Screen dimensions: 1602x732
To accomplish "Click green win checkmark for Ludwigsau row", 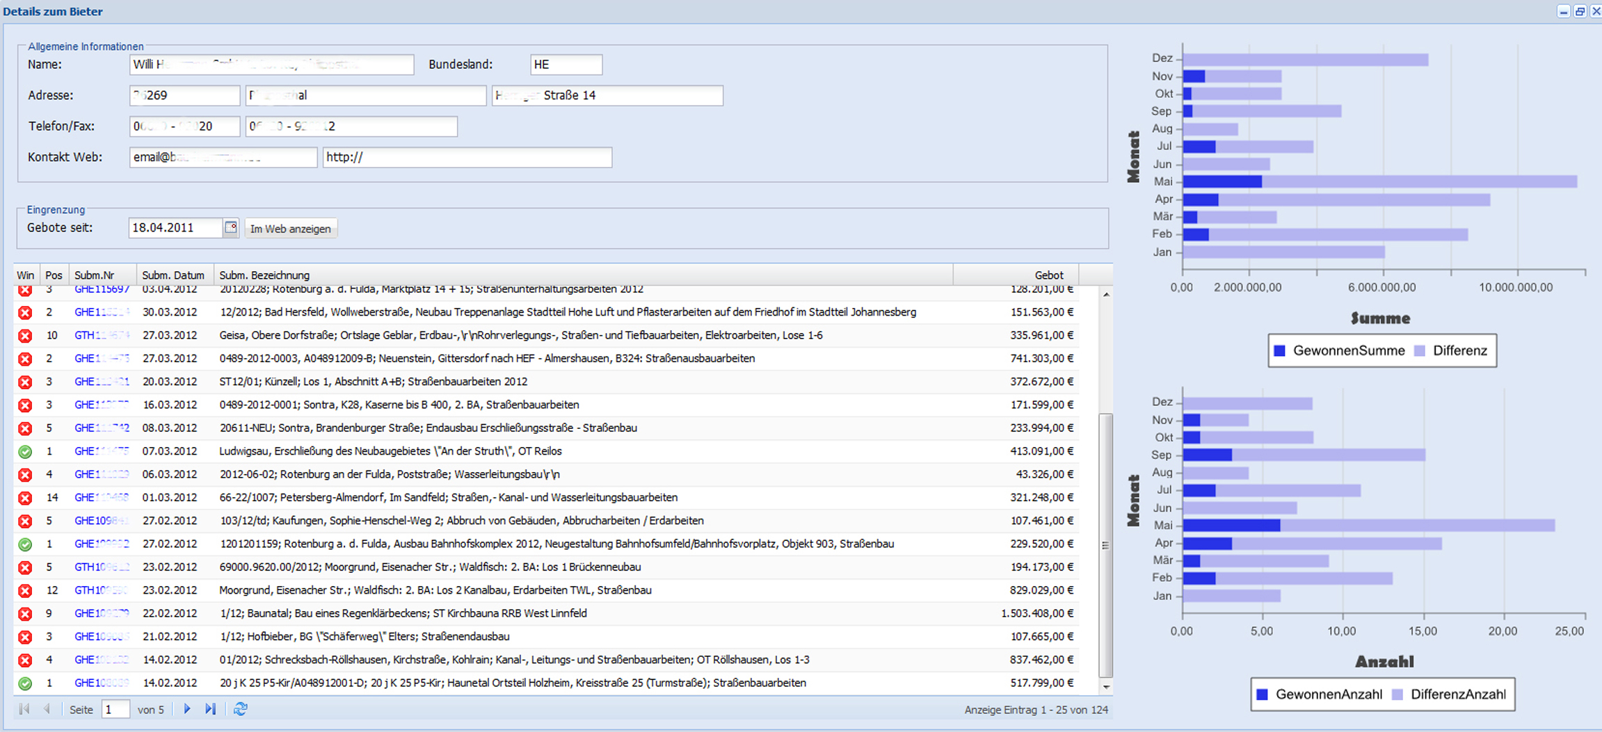I will coord(25,452).
